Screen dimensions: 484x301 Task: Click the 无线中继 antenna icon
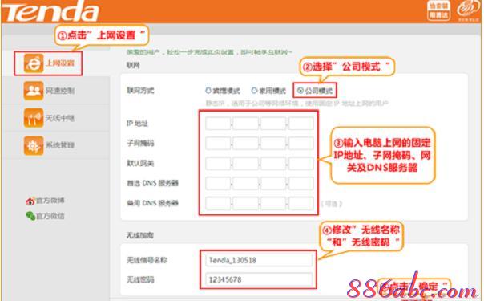[34, 118]
